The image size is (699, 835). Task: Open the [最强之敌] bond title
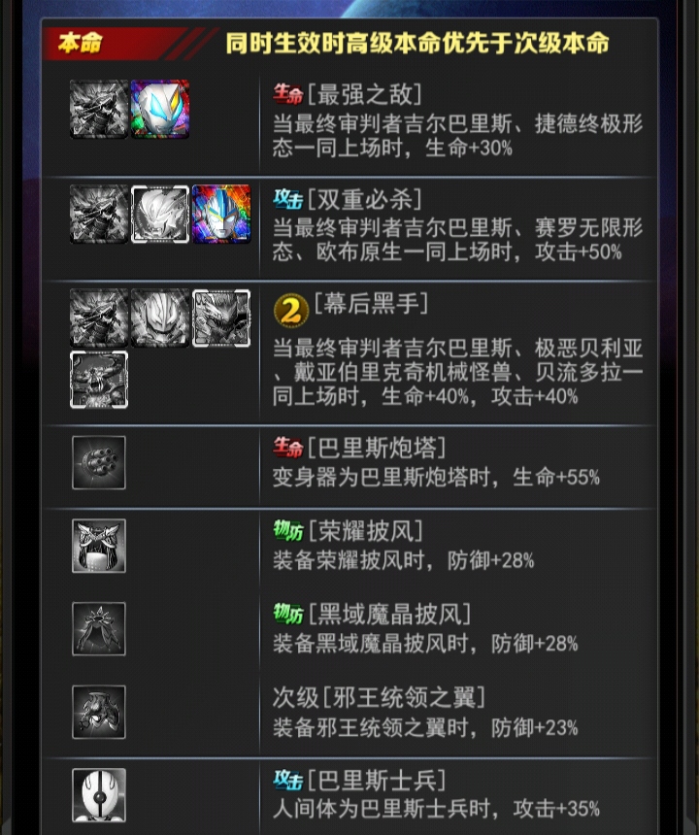(x=365, y=95)
